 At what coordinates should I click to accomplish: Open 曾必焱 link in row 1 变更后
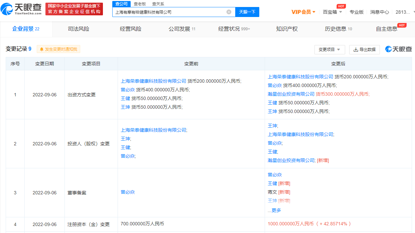click(x=275, y=85)
